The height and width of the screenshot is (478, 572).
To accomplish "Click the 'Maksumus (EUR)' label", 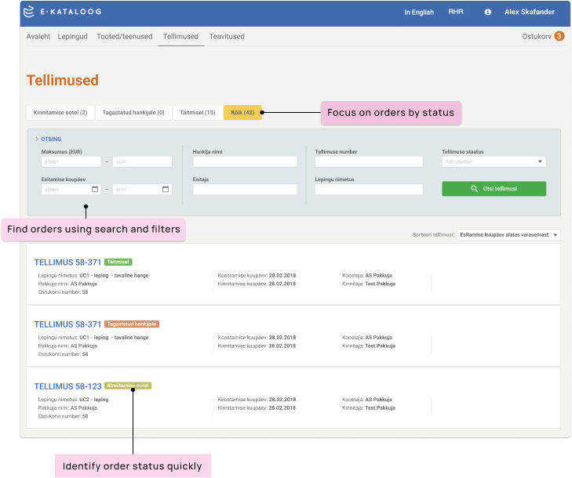I will point(62,151).
